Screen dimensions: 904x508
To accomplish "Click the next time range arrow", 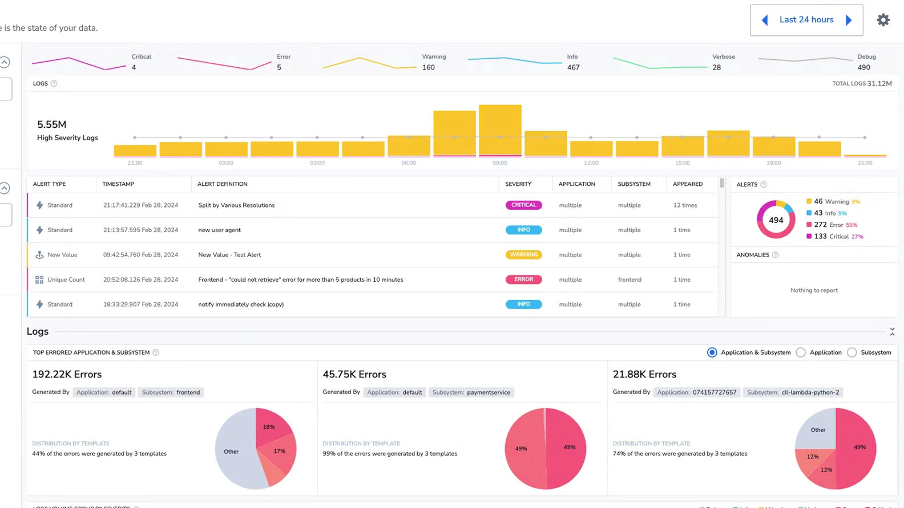I will pos(849,20).
